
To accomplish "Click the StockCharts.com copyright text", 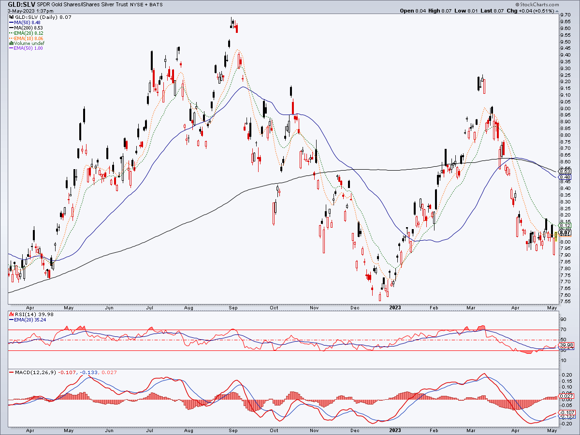I will click(537, 4).
